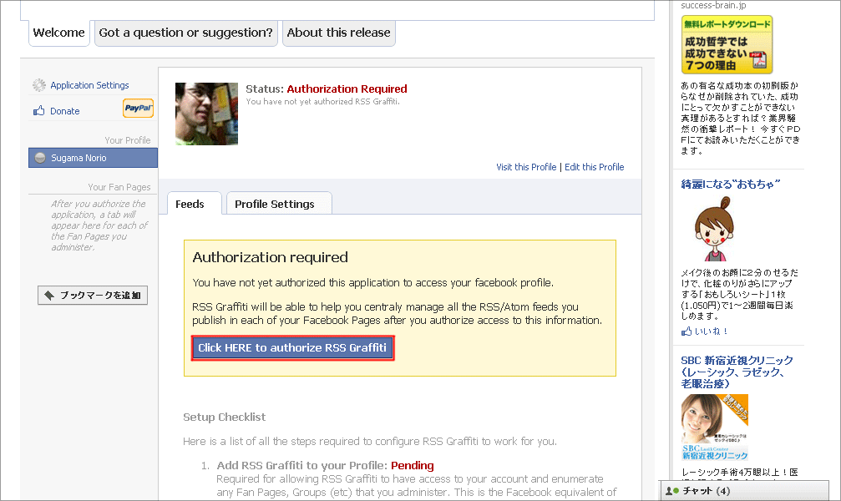Open Got a question or suggestion tab
This screenshot has width=841, height=501.
point(185,33)
